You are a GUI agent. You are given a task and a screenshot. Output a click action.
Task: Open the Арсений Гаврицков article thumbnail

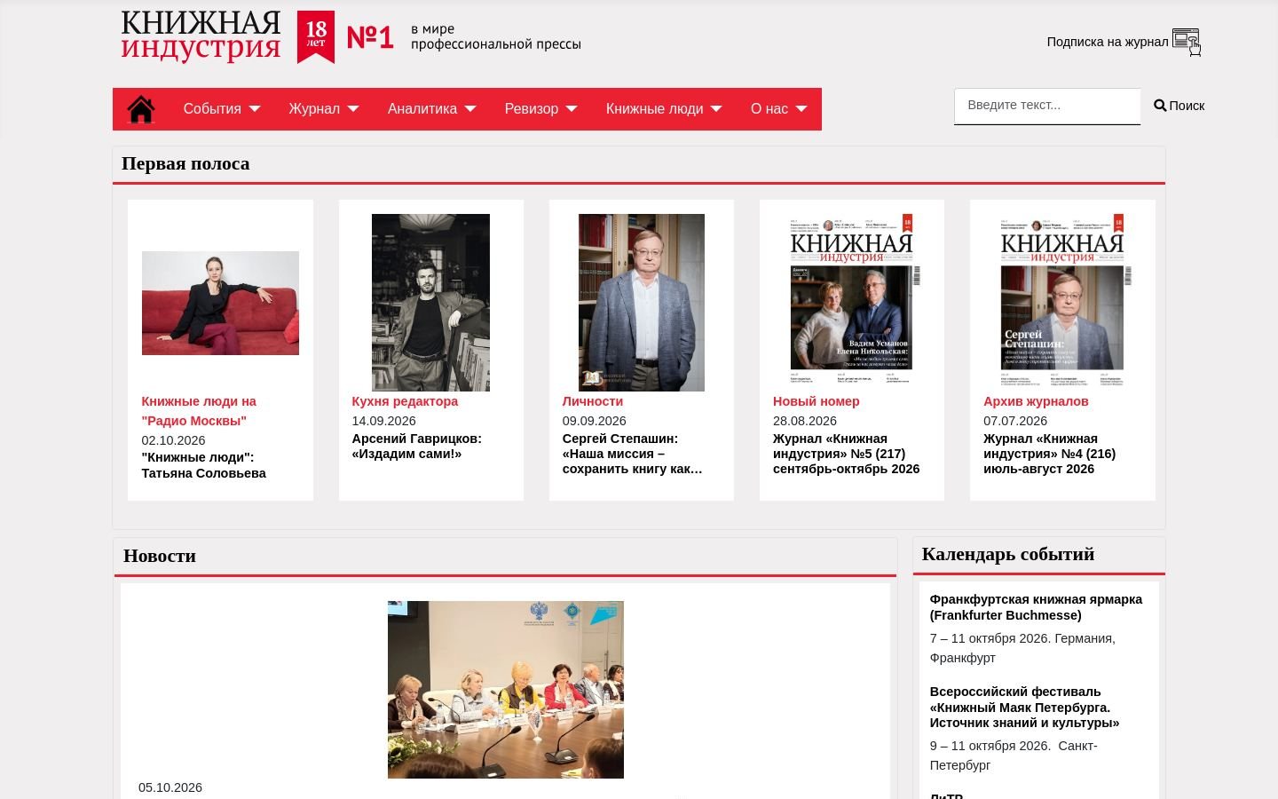(x=430, y=303)
